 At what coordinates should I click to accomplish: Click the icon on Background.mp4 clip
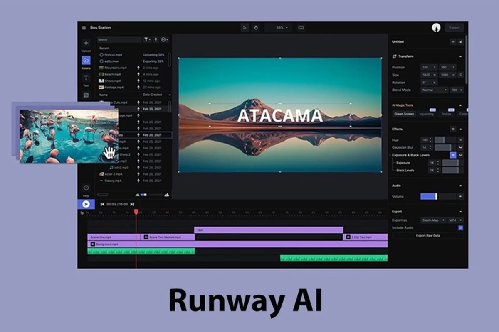click(93, 244)
